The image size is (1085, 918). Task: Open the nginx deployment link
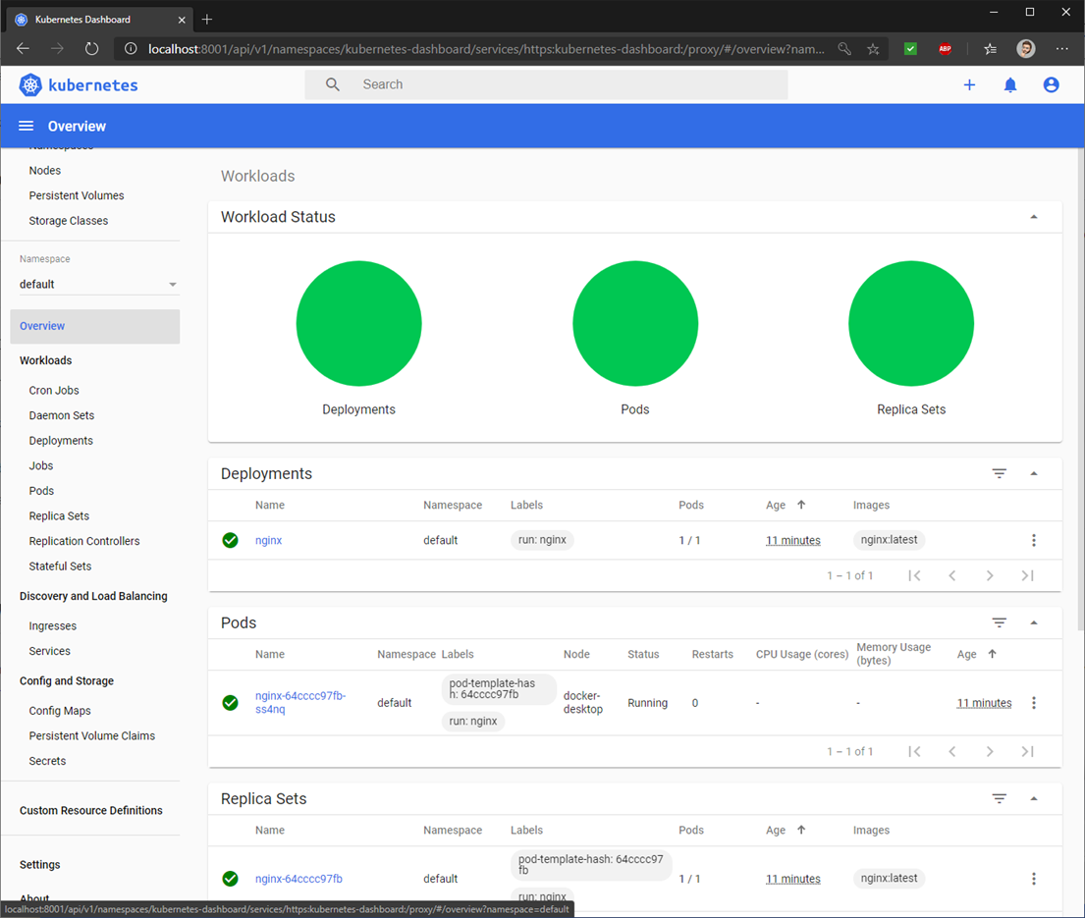point(268,540)
